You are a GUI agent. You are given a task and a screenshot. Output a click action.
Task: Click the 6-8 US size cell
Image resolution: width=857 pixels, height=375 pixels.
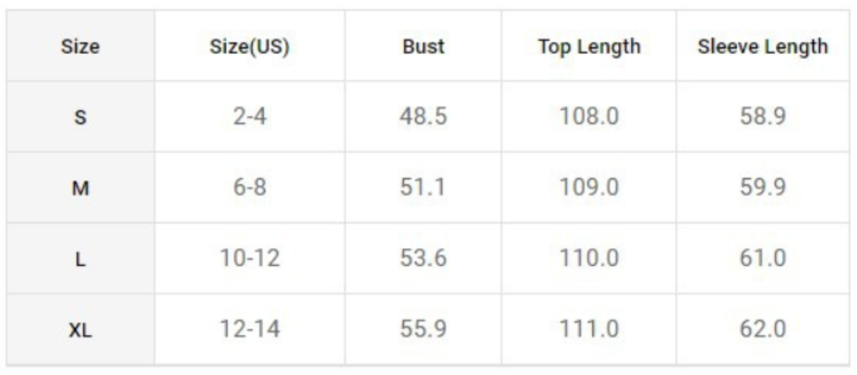249,188
